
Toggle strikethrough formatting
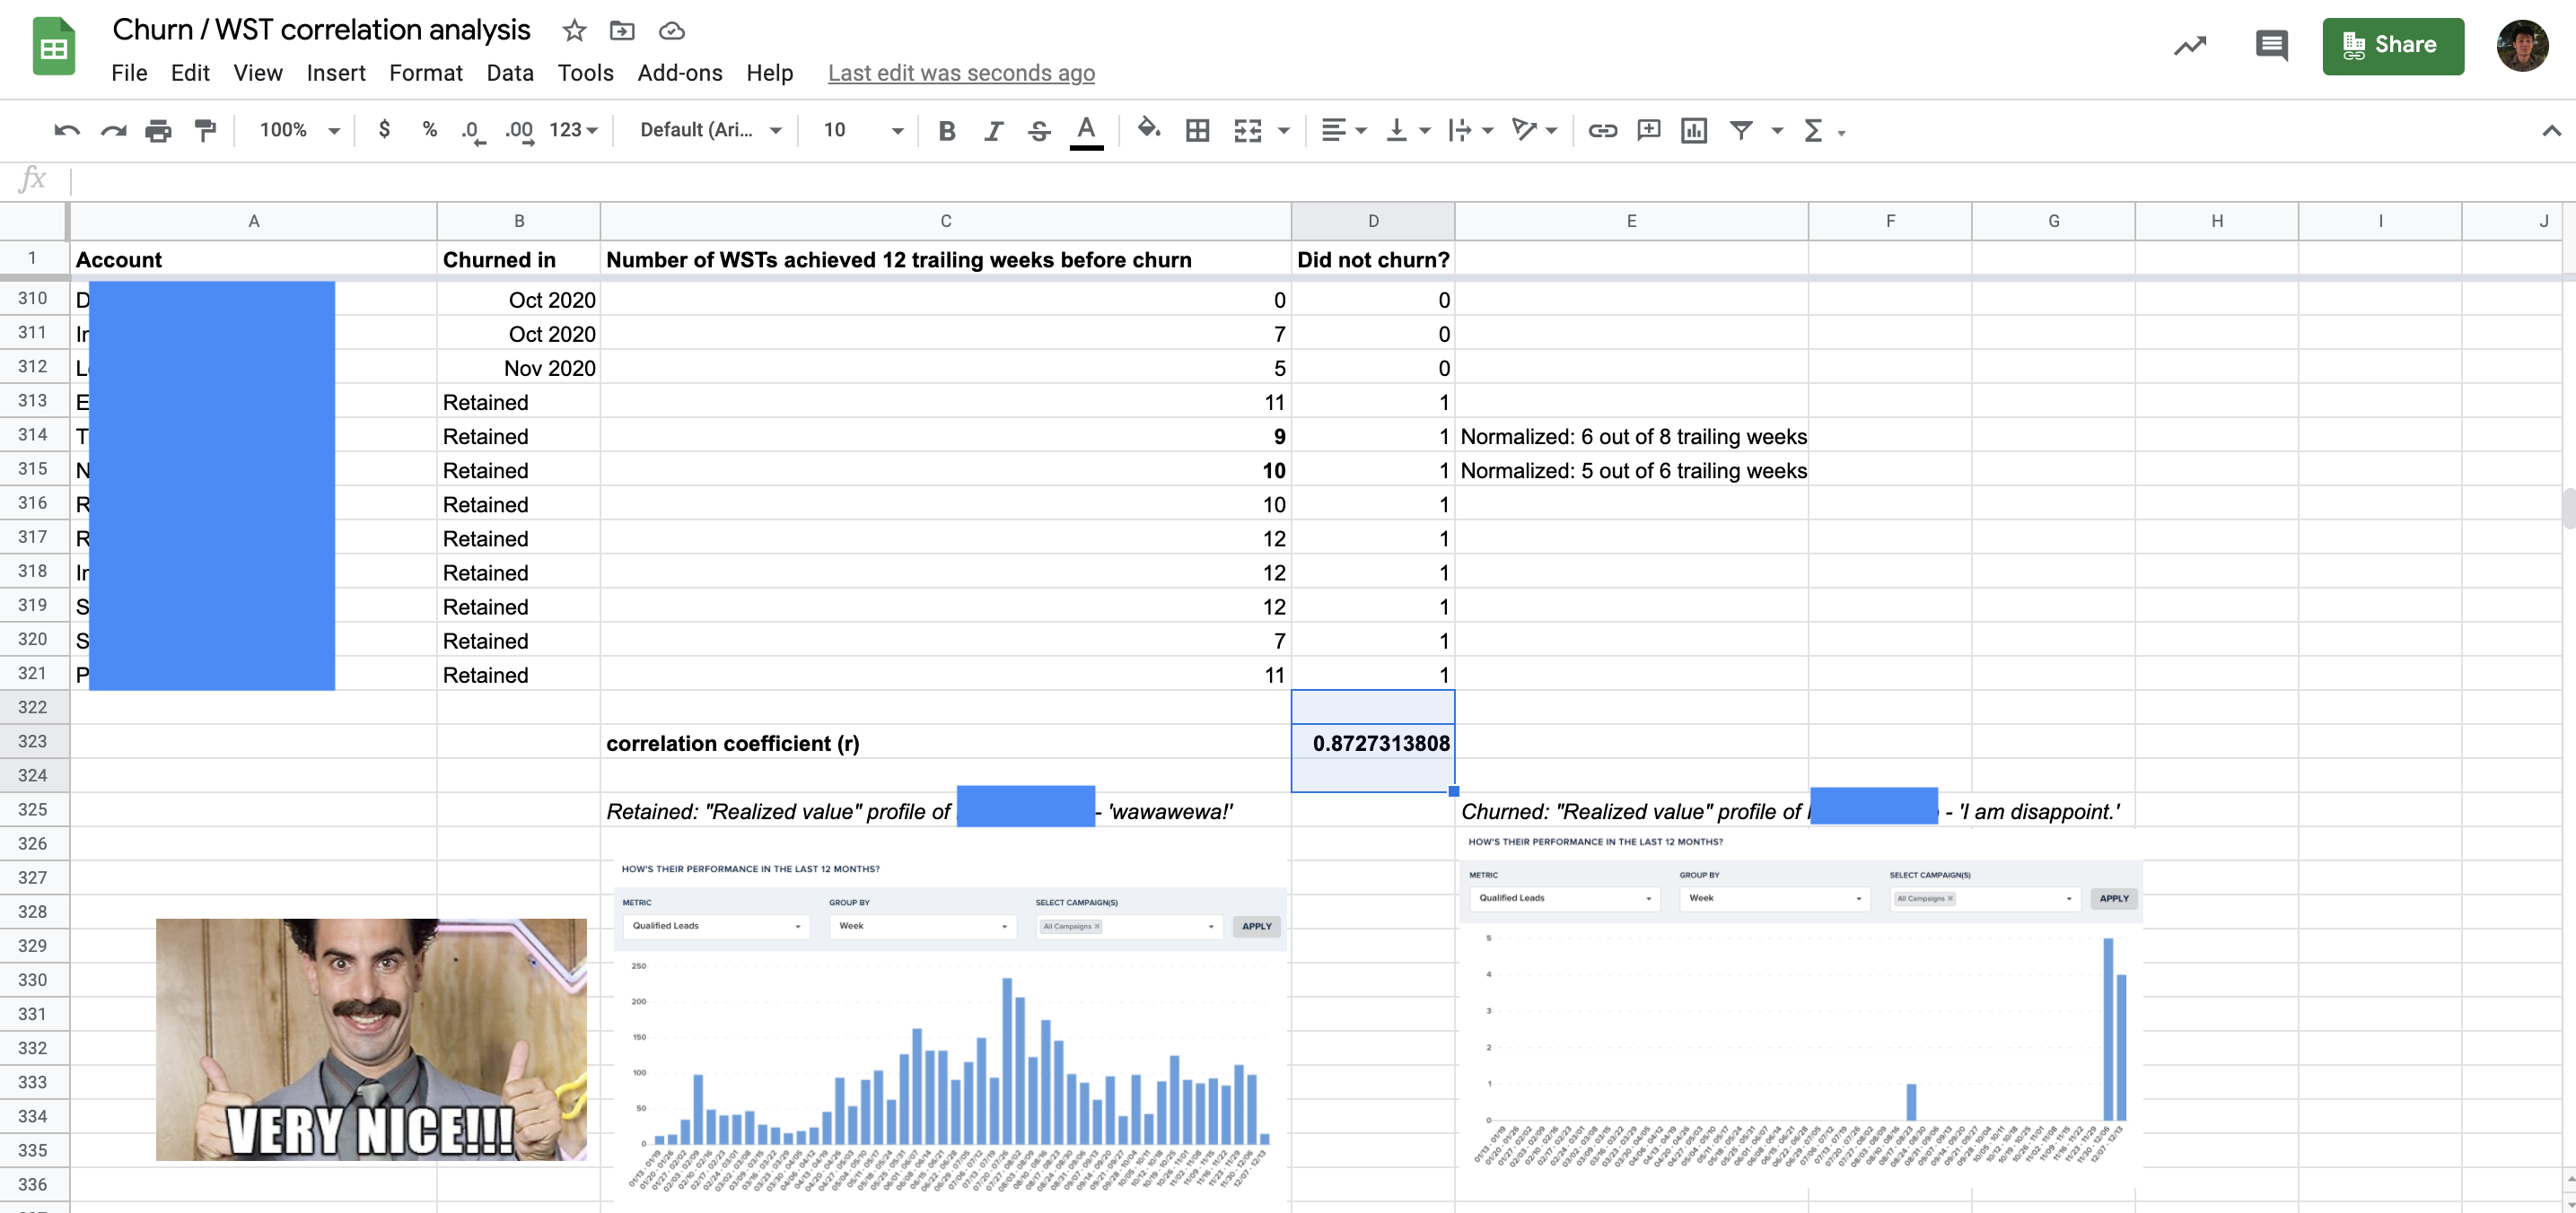[x=1039, y=130]
